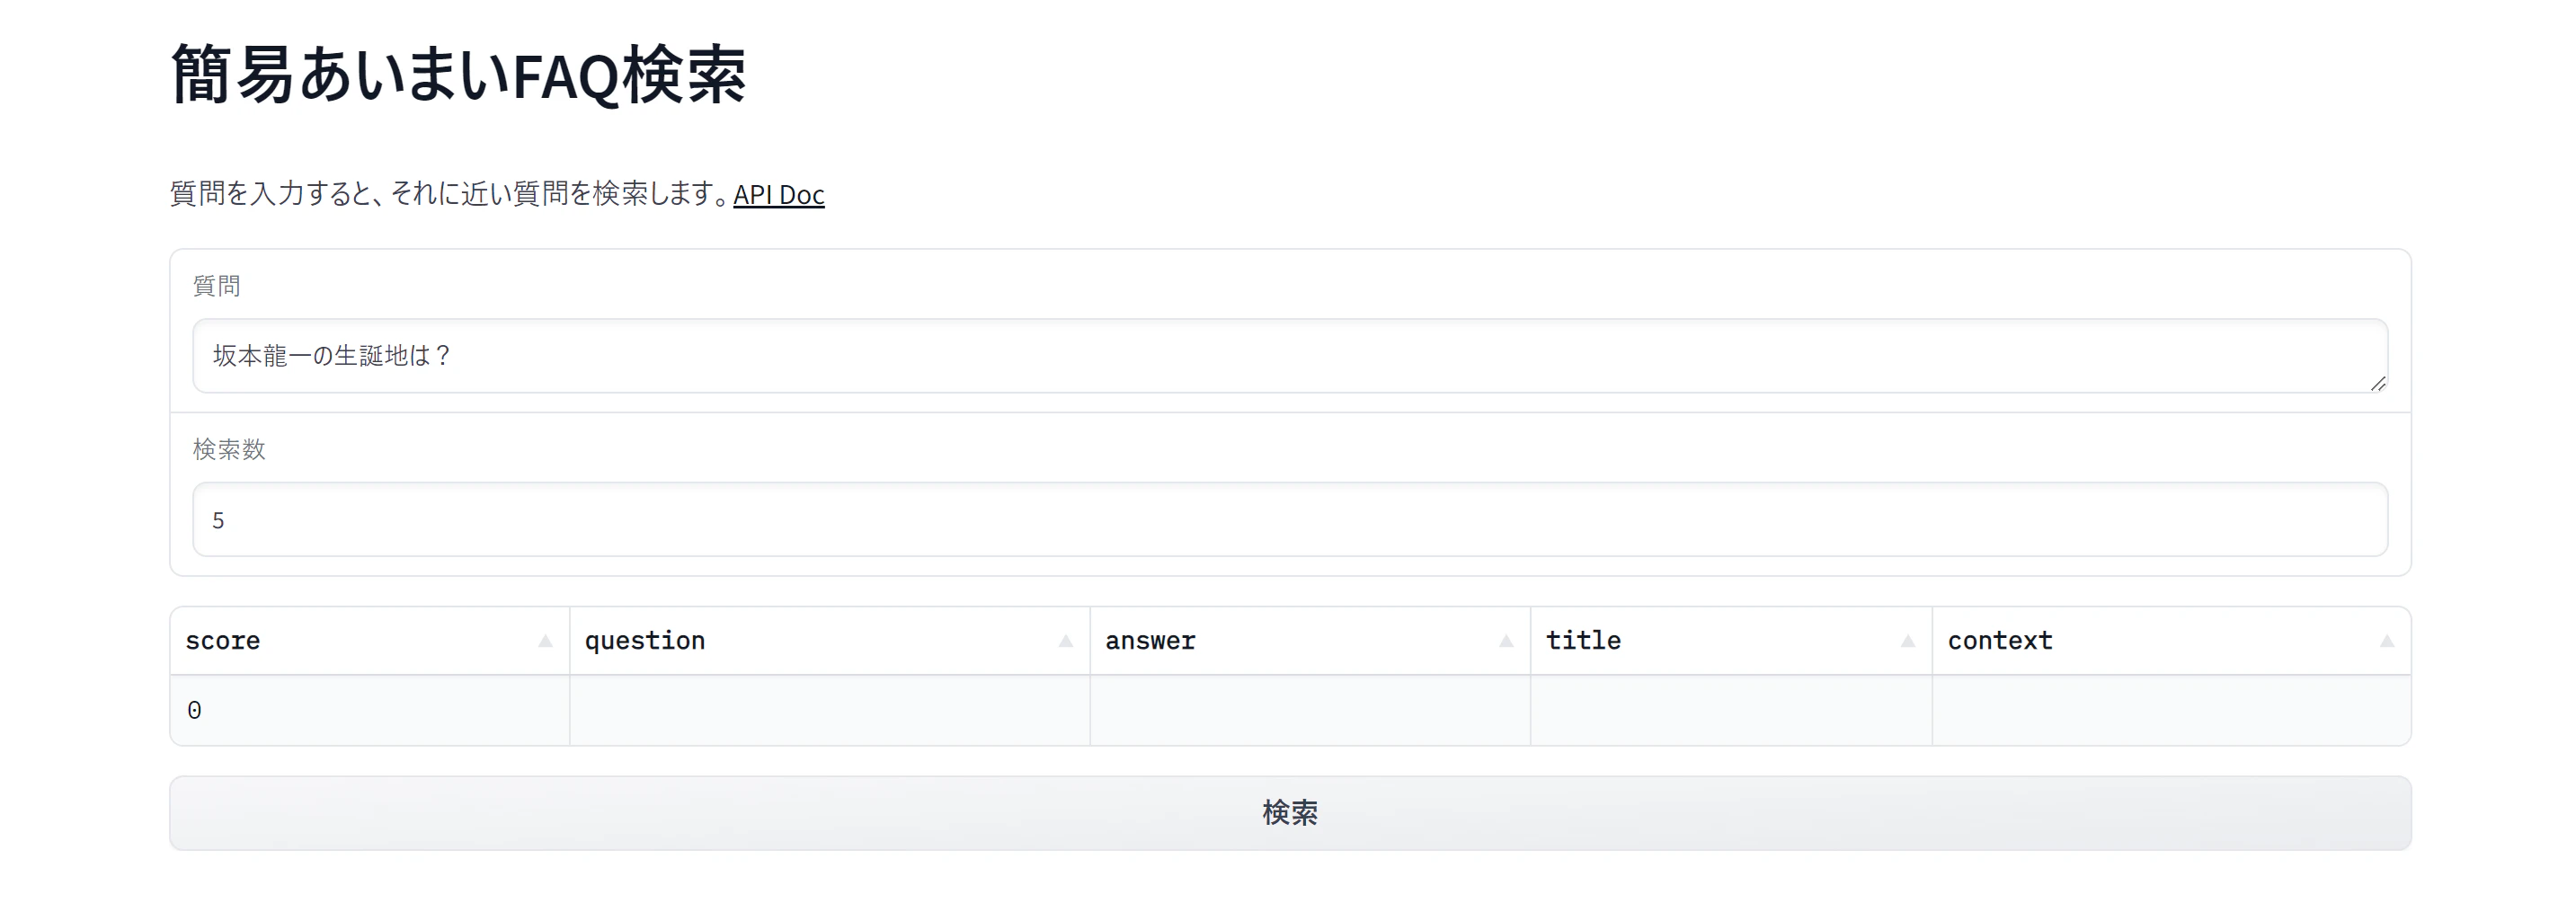Click the 検索数 field label
2576x921 pixels.
(229, 449)
